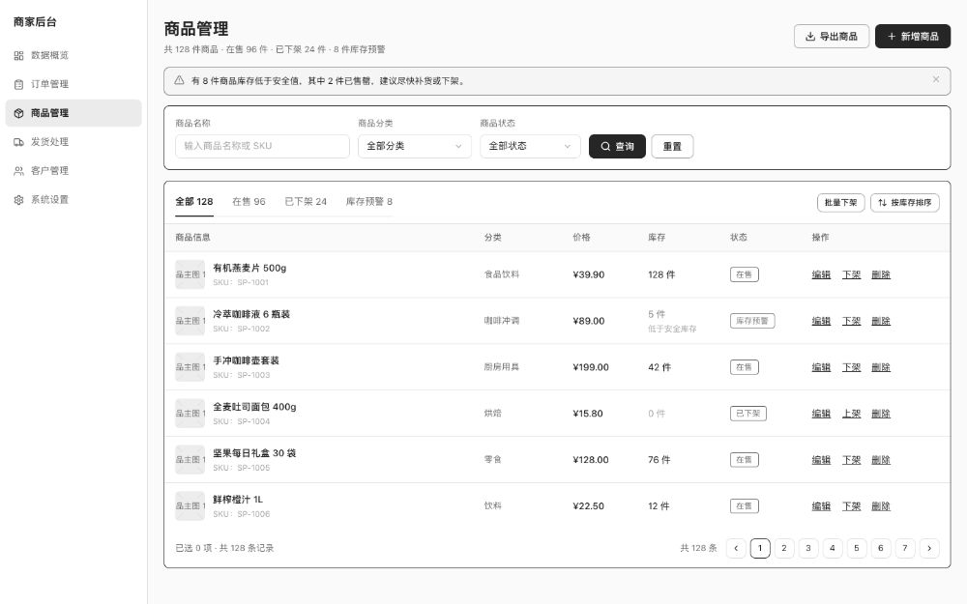Click the warning triangle icon in alert
The height and width of the screenshot is (604, 967).
tap(179, 80)
